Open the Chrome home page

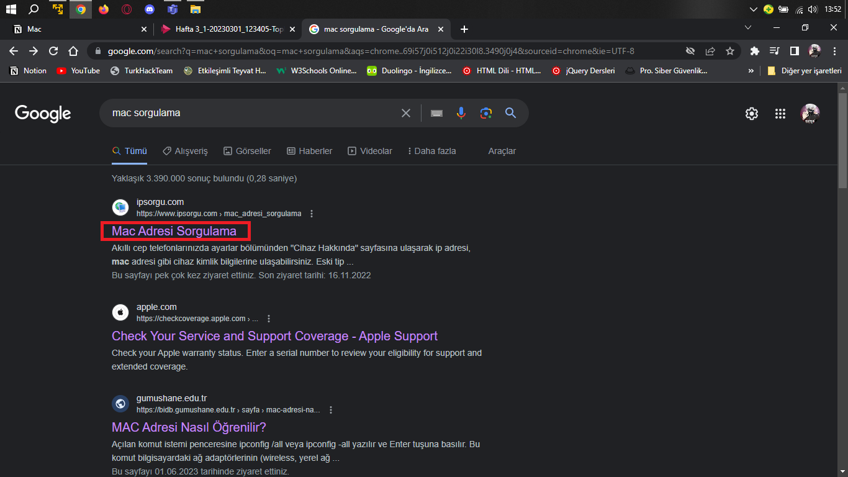tap(73, 51)
